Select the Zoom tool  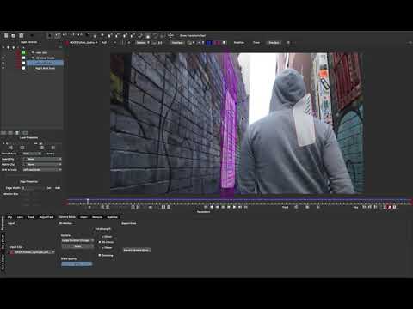pos(102,35)
